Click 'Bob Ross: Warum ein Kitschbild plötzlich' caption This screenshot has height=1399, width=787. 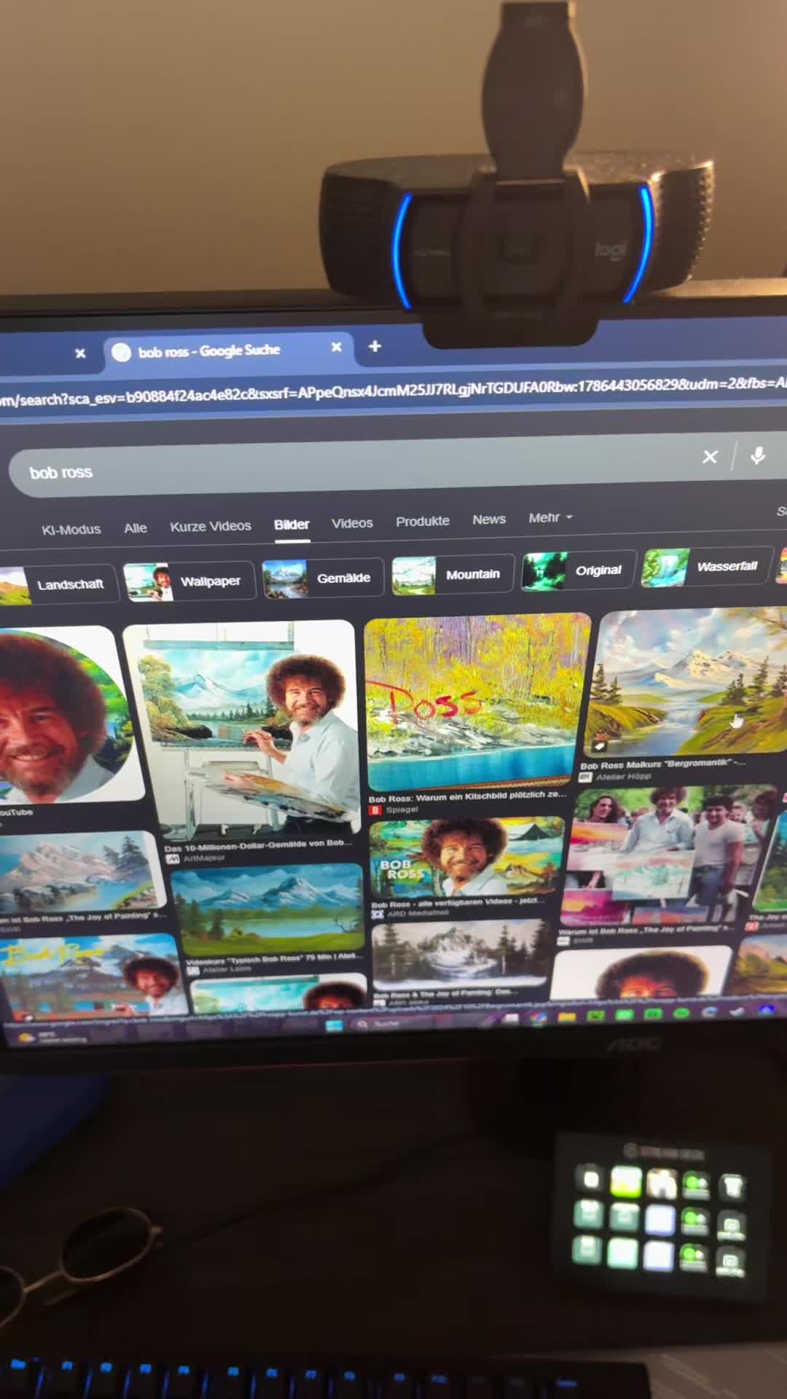468,796
